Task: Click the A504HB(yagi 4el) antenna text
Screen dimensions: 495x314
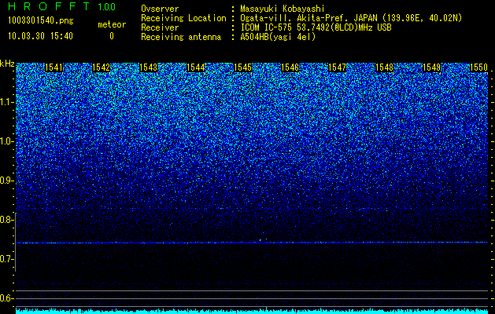Action: point(278,37)
